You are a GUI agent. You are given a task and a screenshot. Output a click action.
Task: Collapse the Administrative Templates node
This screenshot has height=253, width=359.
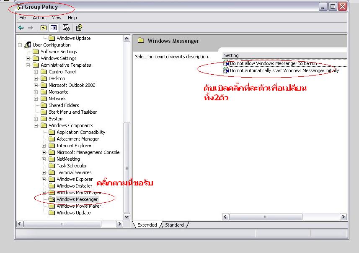[28, 65]
